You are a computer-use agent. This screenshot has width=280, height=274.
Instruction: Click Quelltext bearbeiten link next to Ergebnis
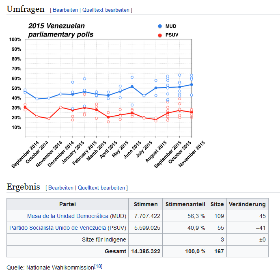click(101, 188)
